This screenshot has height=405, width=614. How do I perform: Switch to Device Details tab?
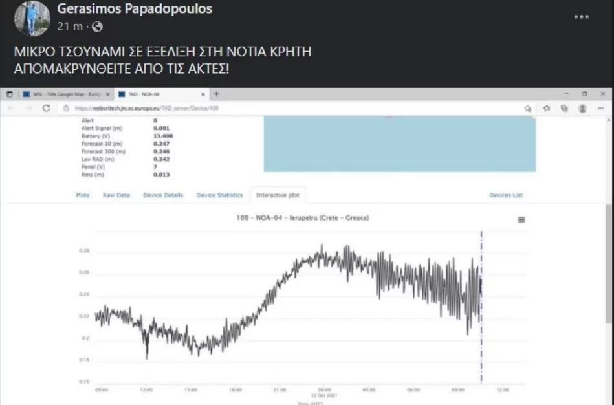pos(163,195)
